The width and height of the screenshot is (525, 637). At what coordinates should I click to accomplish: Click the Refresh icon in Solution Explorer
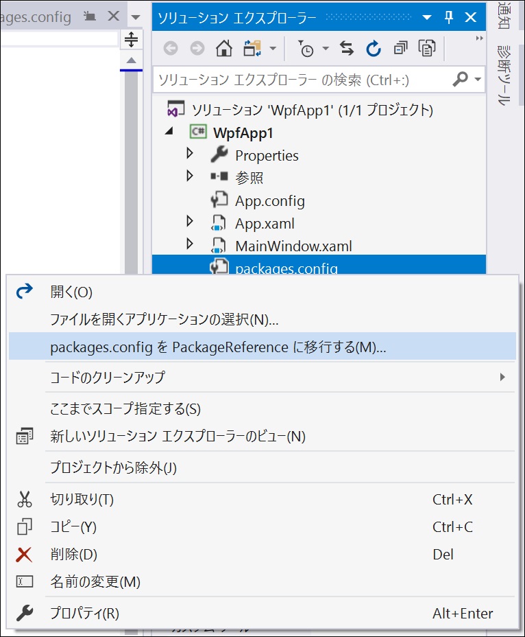tap(374, 49)
